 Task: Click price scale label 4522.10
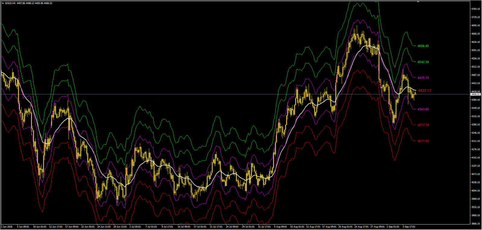point(476,67)
